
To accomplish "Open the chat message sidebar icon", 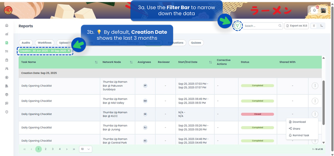I will 7,103.
